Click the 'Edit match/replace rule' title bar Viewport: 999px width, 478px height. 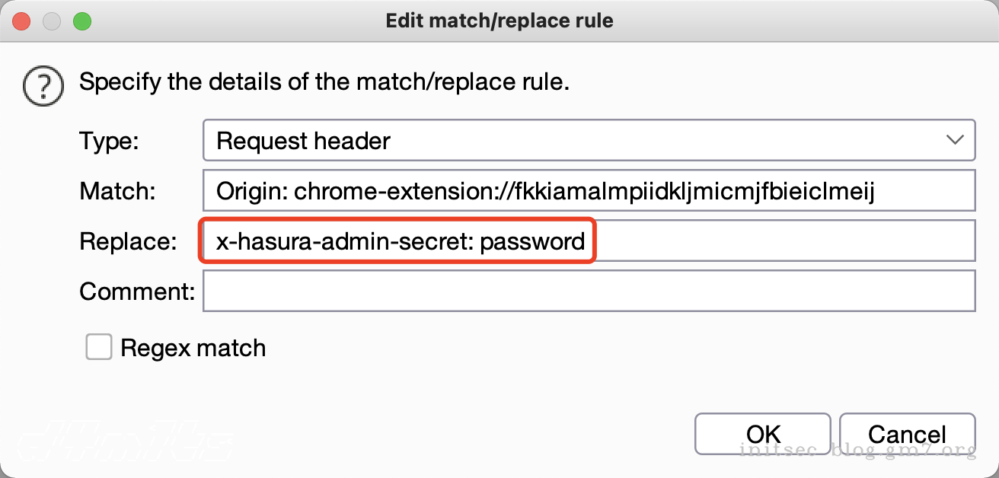(499, 21)
